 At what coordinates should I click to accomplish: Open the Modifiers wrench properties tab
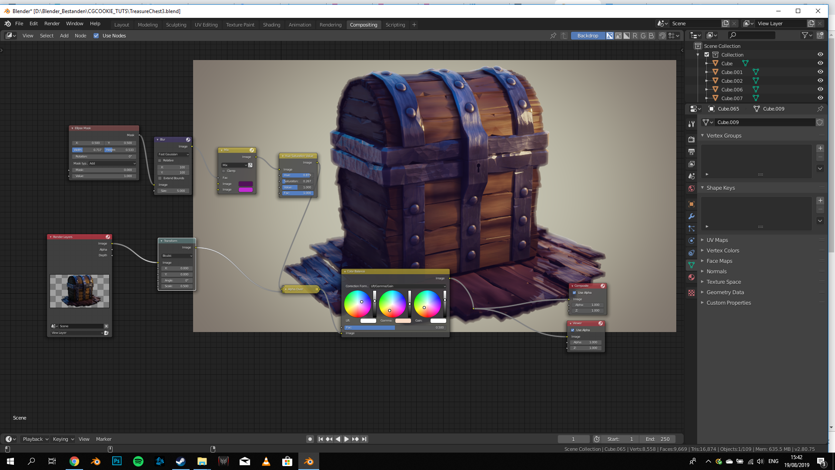(x=691, y=216)
